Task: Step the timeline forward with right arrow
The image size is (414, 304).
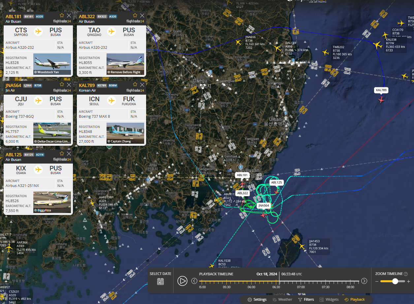Action: coord(364,281)
